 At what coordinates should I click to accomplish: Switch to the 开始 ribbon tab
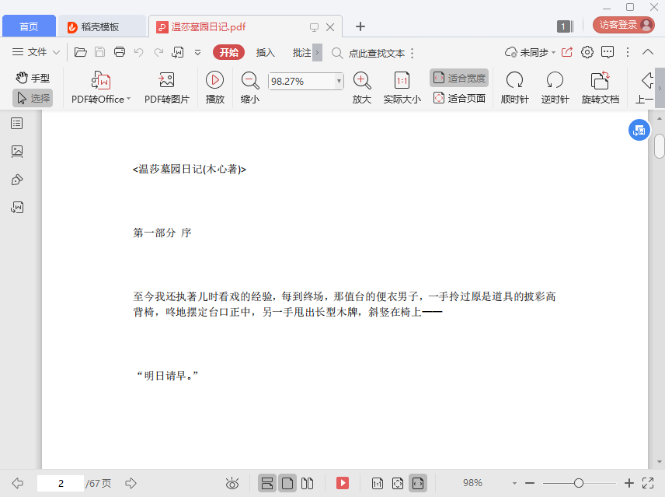[228, 52]
